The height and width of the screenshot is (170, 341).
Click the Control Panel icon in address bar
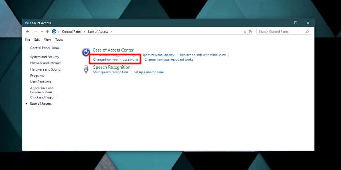[x=54, y=31]
